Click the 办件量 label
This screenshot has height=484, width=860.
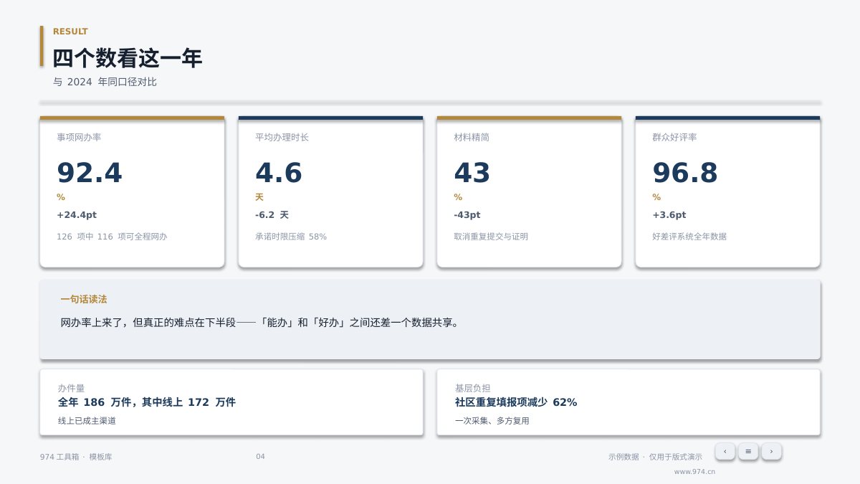coord(71,388)
